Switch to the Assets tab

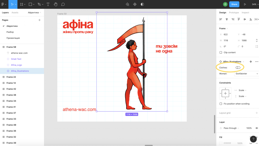(x=15, y=12)
